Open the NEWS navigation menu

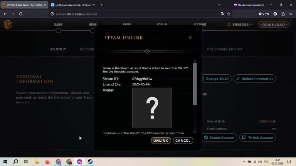[x=92, y=25]
